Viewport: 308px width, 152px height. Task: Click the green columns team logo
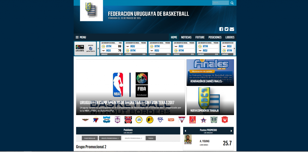pos(214,120)
